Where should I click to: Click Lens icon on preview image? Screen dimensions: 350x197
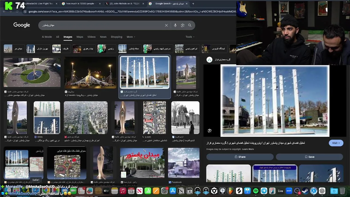[x=210, y=131]
